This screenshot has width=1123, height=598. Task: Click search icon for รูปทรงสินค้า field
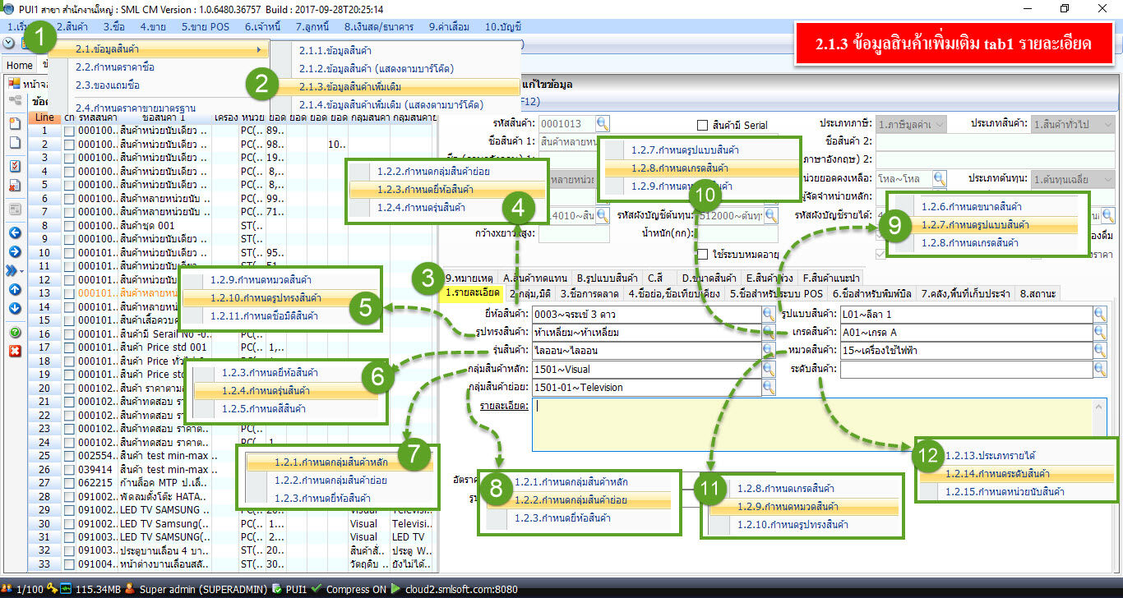(x=769, y=332)
